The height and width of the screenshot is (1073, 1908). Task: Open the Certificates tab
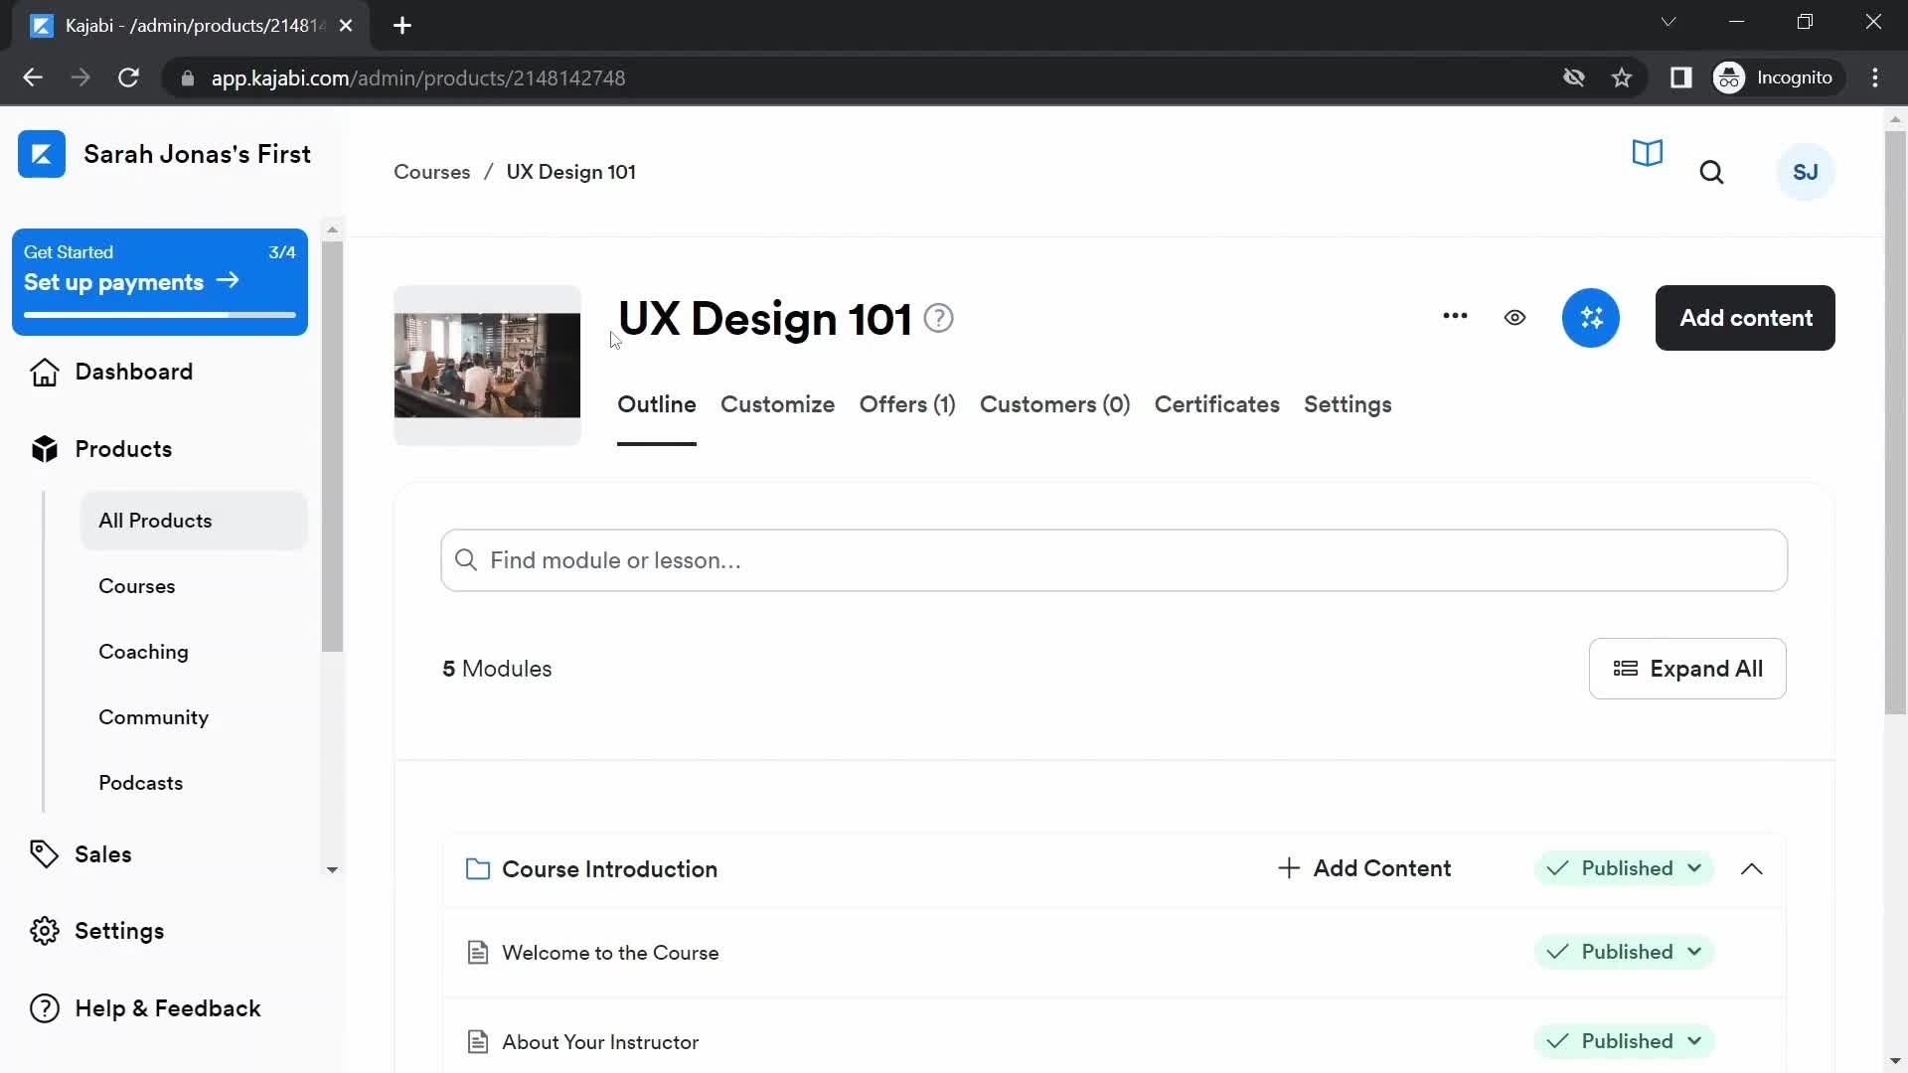click(1216, 404)
